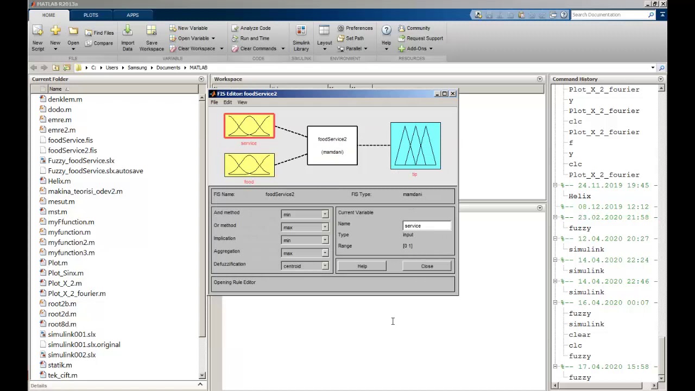Select foodService.fis file
This screenshot has width=695, height=391.
tap(70, 140)
